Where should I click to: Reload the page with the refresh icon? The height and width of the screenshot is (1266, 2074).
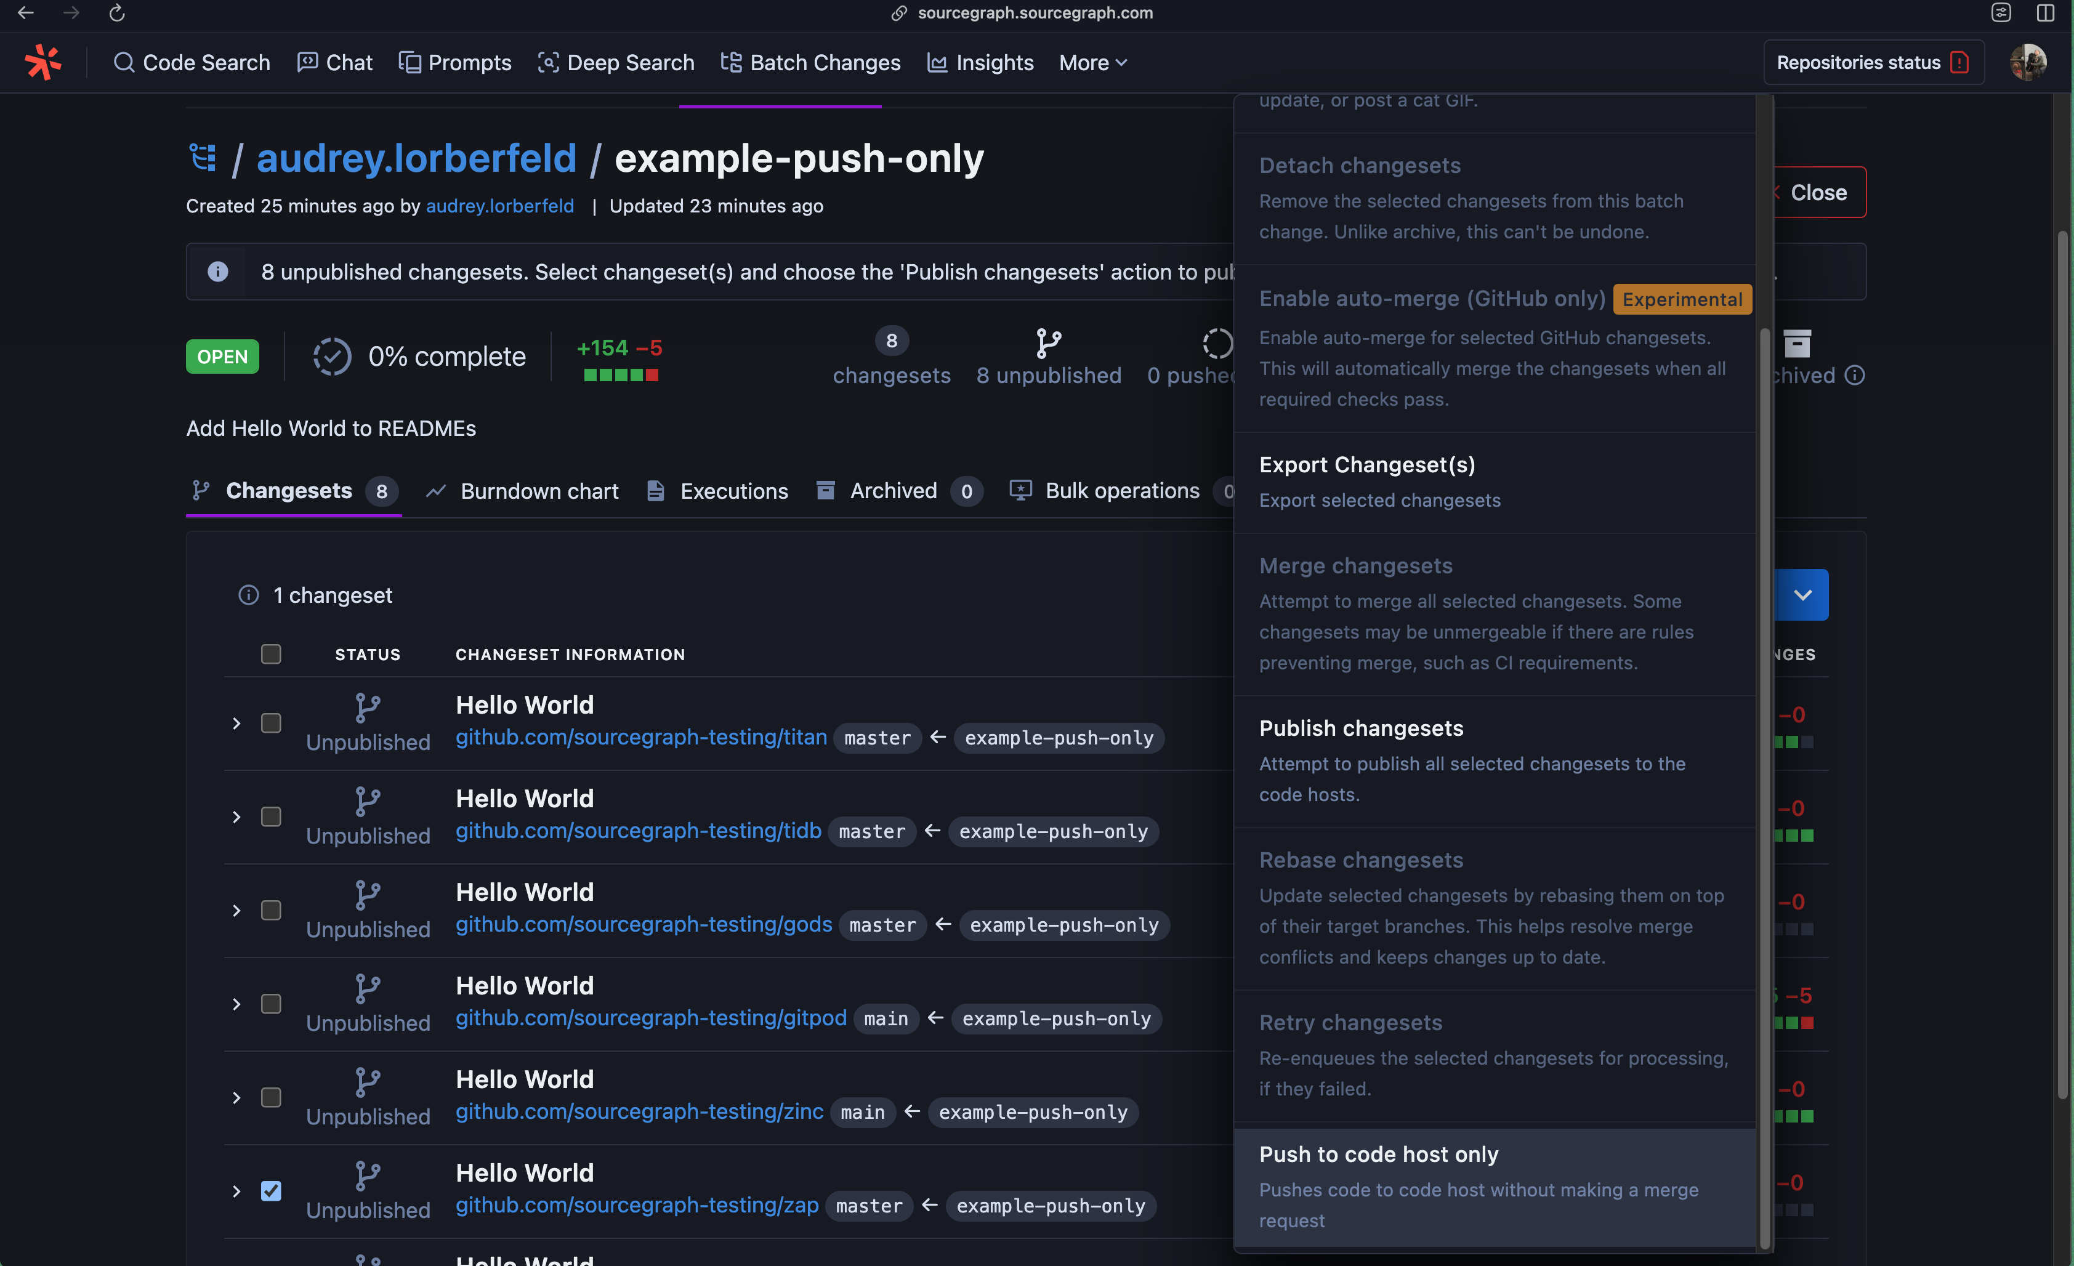pyautogui.click(x=117, y=13)
